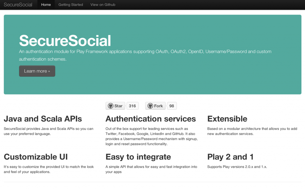Open the stargazers count showing 316
The image size is (305, 189).
coord(133,106)
